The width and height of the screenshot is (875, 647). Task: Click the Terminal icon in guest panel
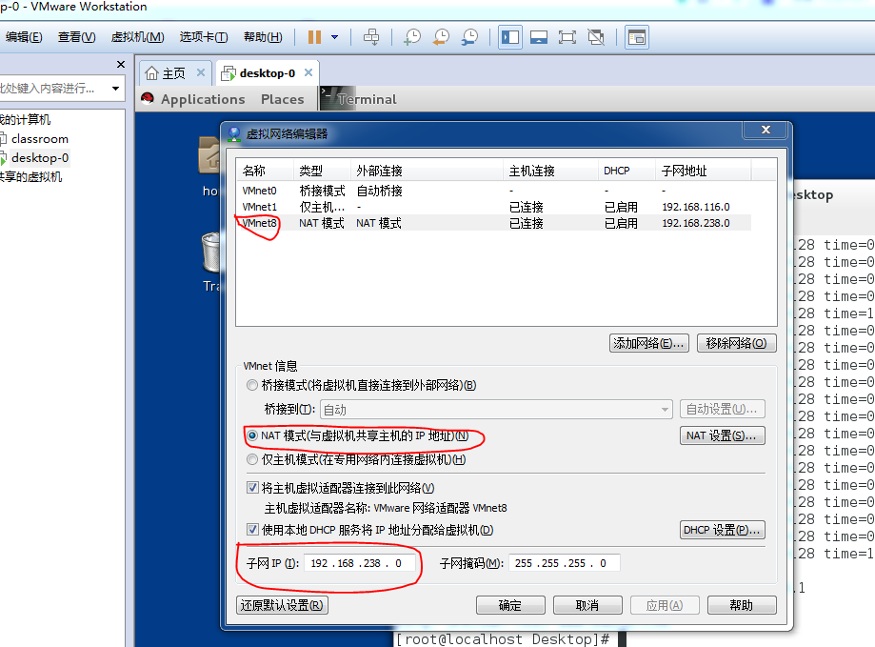tap(338, 98)
